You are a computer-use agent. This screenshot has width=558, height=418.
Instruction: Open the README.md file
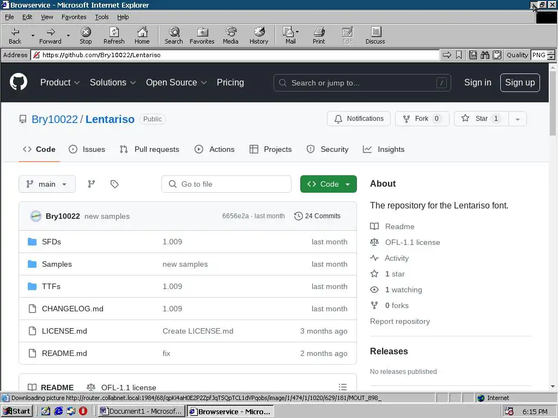coord(64,353)
